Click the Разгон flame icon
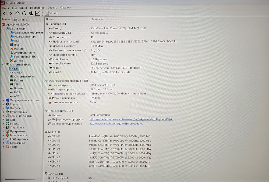 pyautogui.click(x=12, y=49)
